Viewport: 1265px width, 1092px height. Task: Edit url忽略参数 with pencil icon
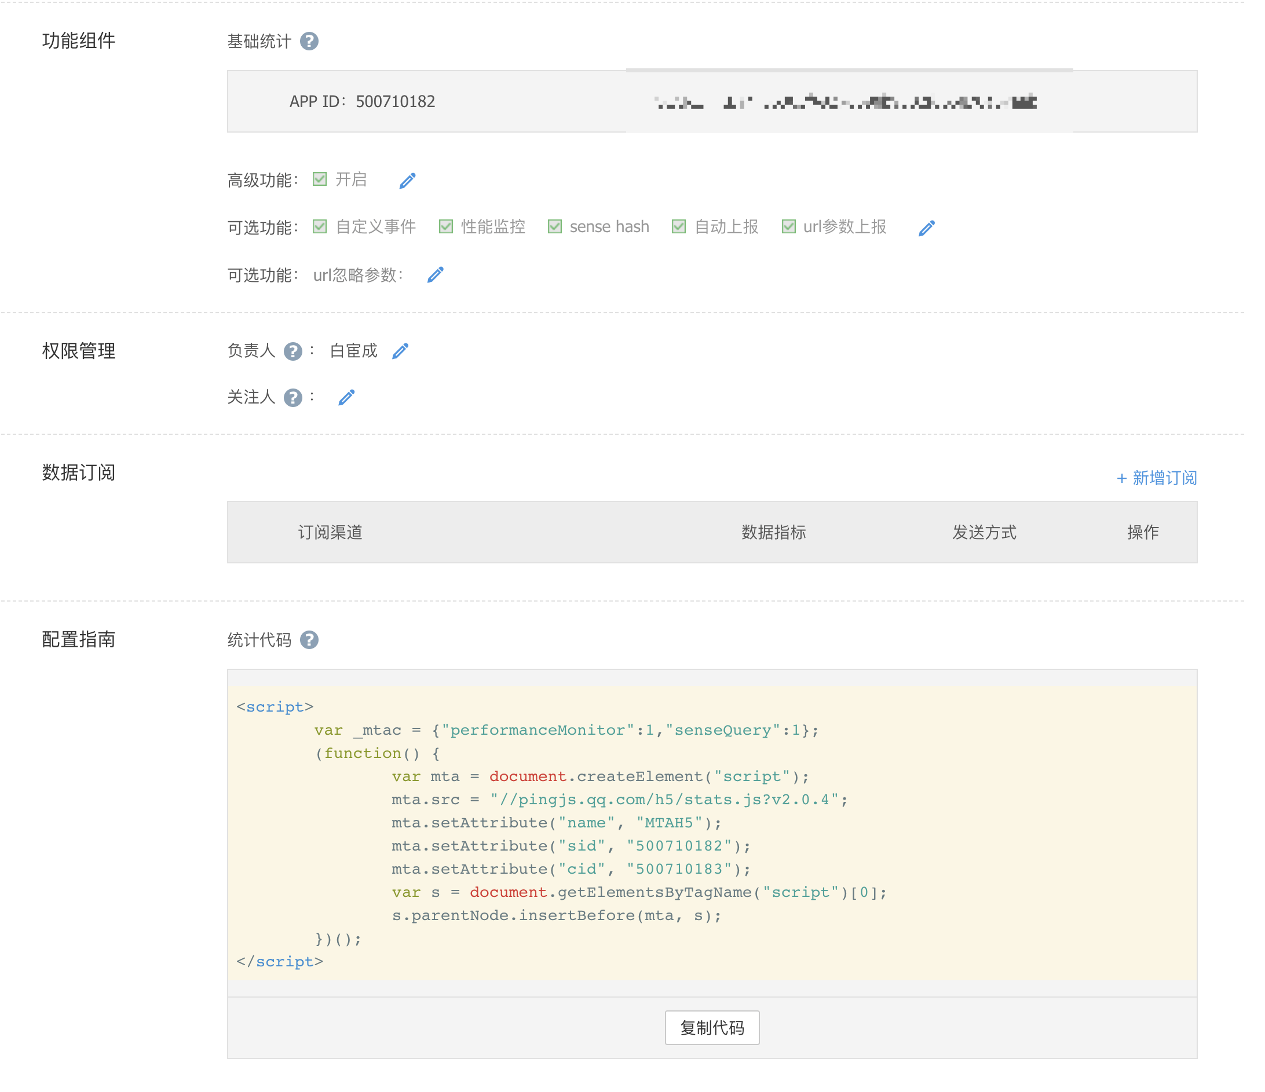(434, 275)
